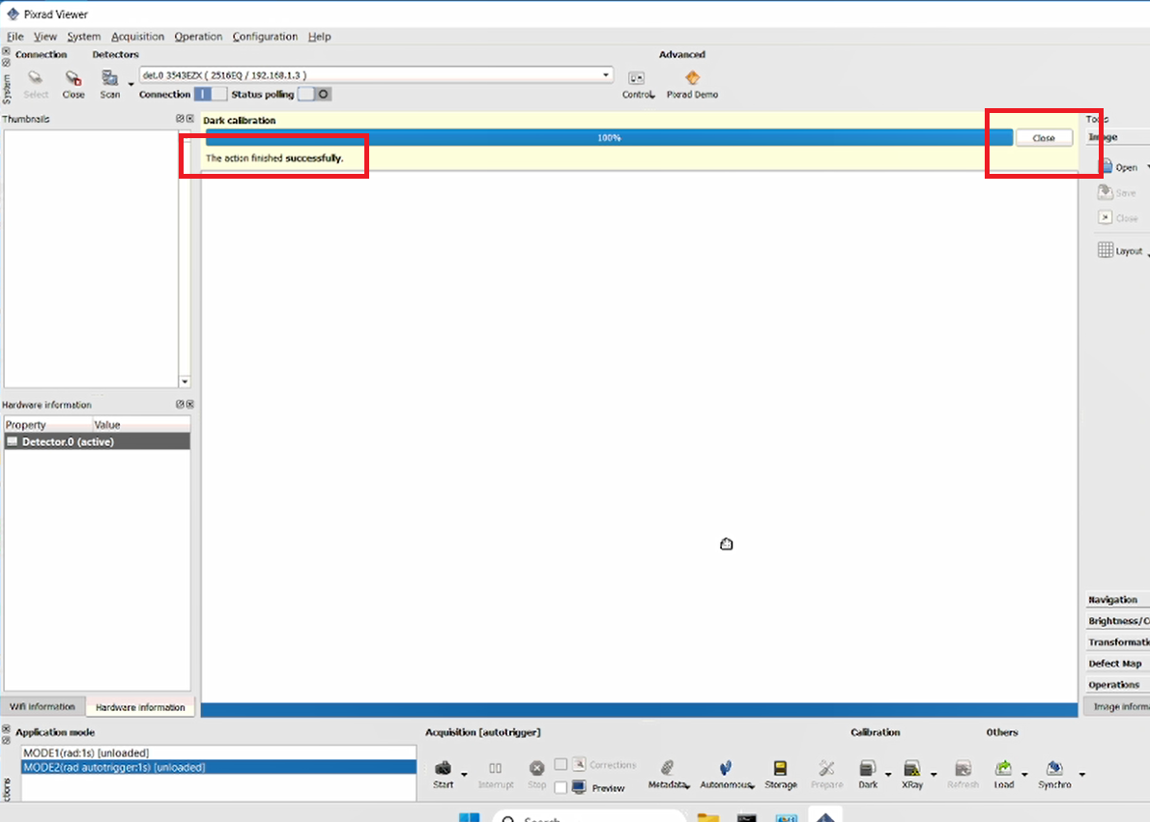Click the XRay calibration icon
Viewport: 1150px width, 822px height.
(x=911, y=768)
